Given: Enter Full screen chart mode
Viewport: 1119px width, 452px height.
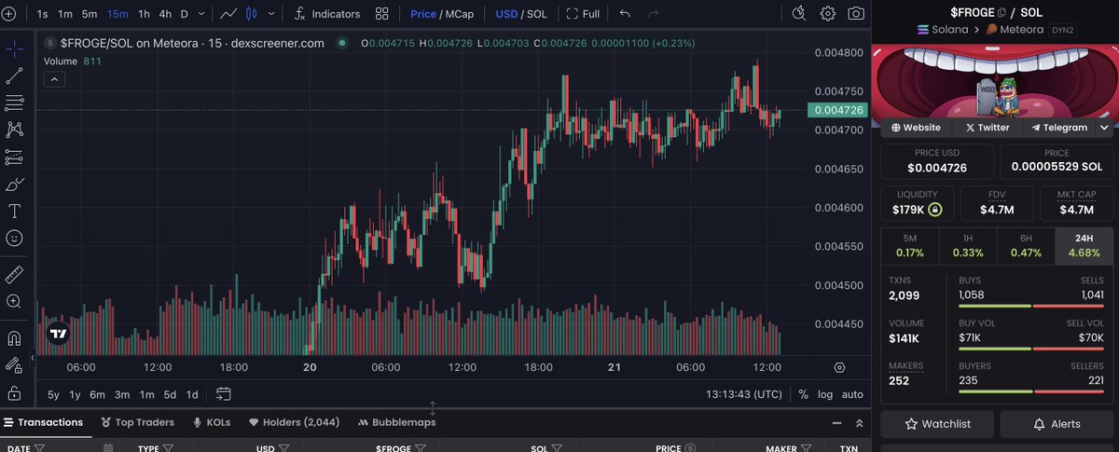Looking at the screenshot, I should [x=583, y=14].
